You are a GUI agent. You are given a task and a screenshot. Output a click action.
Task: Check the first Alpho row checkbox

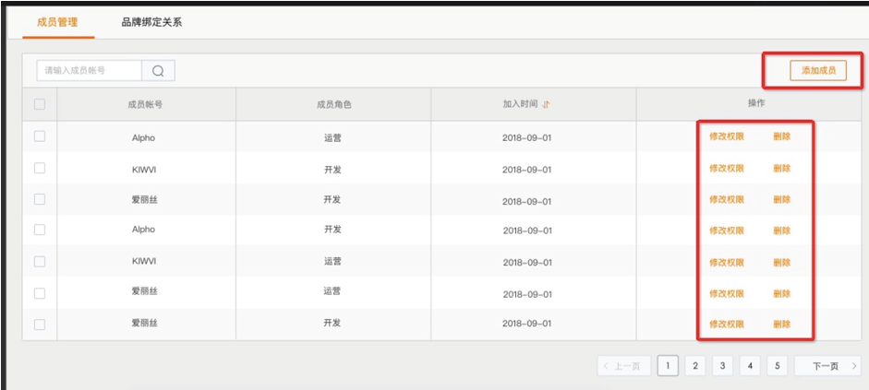coord(40,136)
